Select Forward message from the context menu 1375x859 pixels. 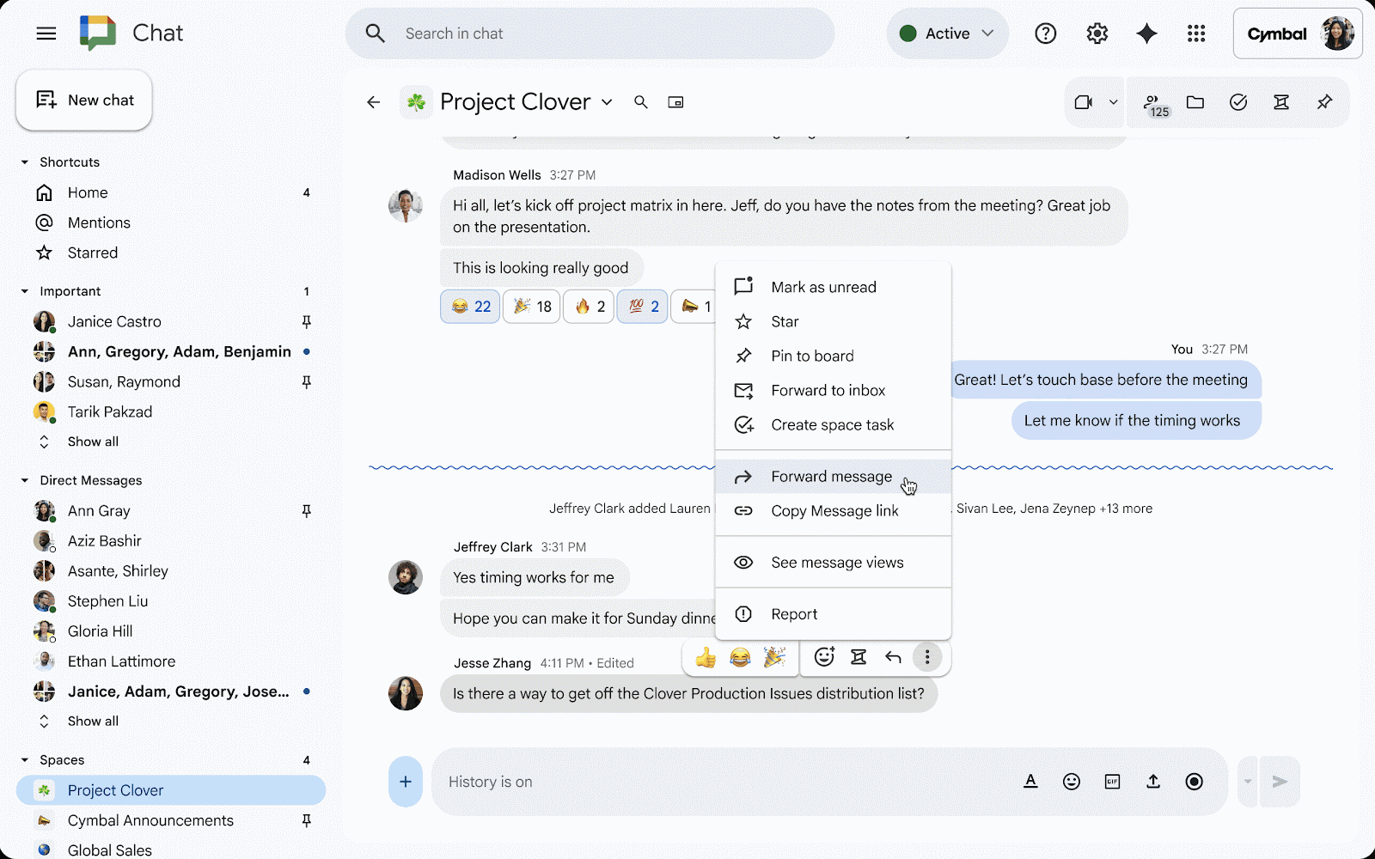coord(830,476)
